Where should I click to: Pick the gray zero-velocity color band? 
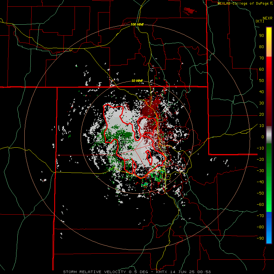(269, 135)
